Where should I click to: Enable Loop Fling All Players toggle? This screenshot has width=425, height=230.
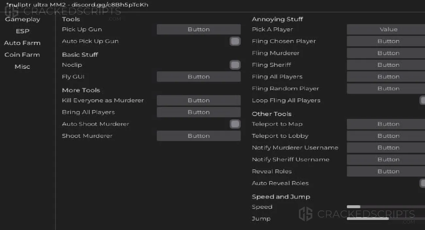[422, 100]
